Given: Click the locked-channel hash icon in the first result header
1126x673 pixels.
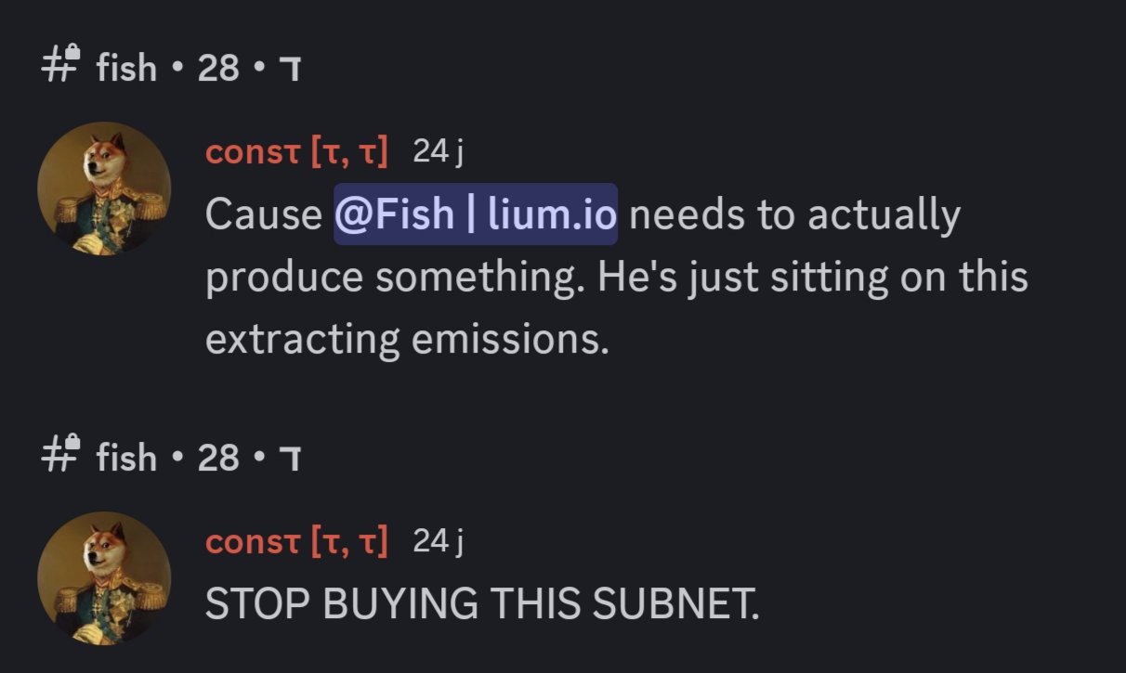Looking at the screenshot, I should (x=63, y=66).
